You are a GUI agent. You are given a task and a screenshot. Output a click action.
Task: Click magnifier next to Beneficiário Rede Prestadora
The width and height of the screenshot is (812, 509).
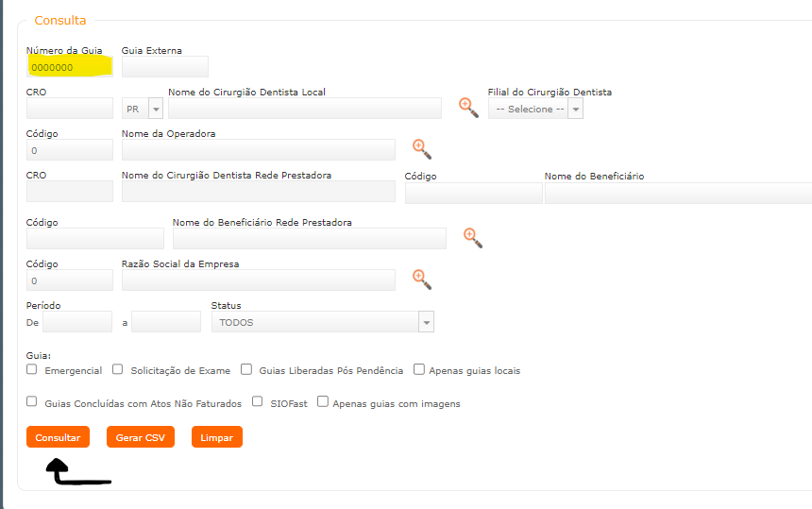click(x=472, y=237)
